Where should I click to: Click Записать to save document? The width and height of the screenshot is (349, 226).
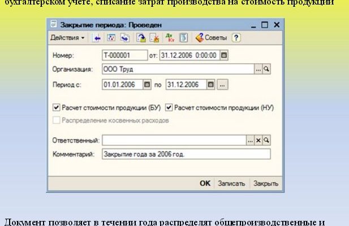point(231,184)
